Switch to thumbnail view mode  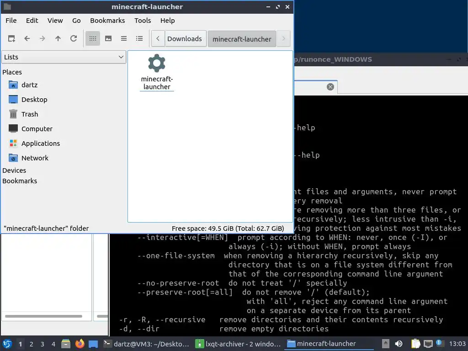[x=108, y=38]
